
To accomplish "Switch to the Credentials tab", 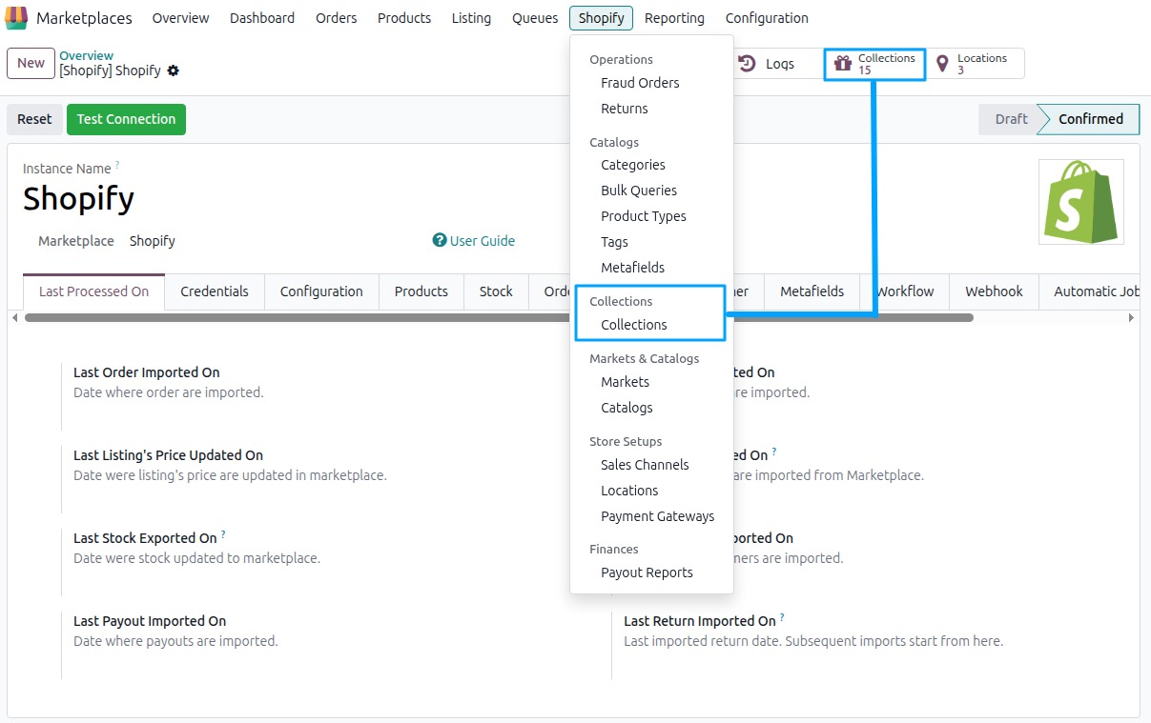I will coord(215,291).
